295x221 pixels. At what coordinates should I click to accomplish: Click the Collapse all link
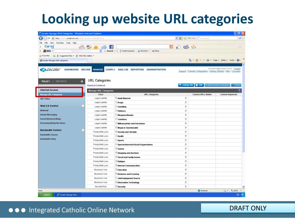click(101, 85)
